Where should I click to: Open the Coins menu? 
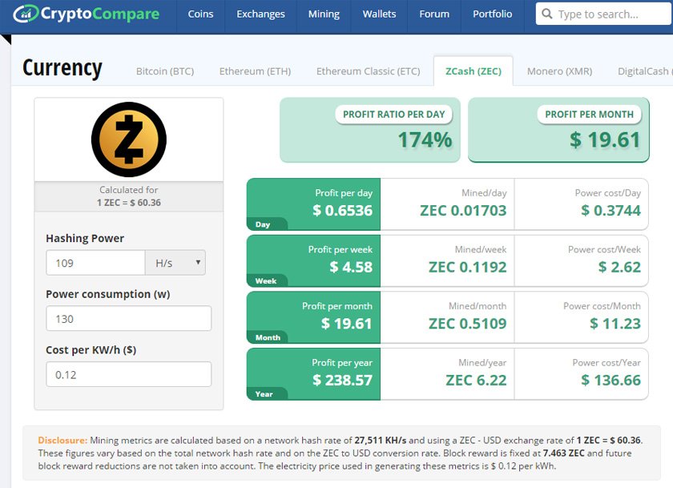coord(200,14)
